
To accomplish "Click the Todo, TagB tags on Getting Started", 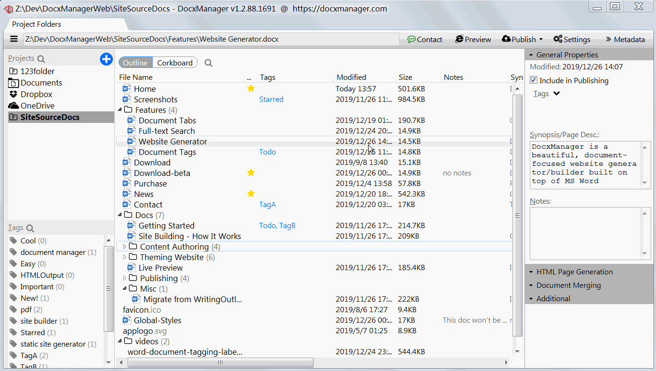I will (277, 226).
